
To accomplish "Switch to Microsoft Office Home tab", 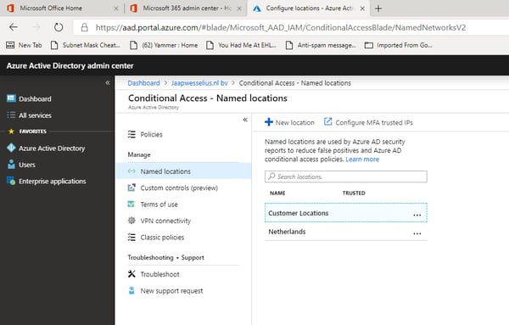I will pos(51,8).
